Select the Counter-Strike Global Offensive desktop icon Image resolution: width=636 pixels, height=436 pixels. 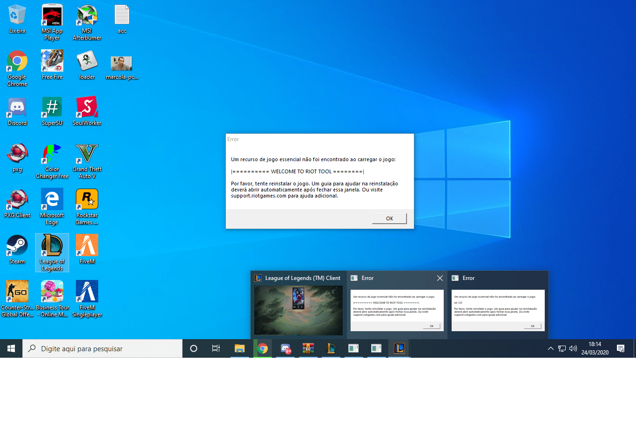point(17,299)
